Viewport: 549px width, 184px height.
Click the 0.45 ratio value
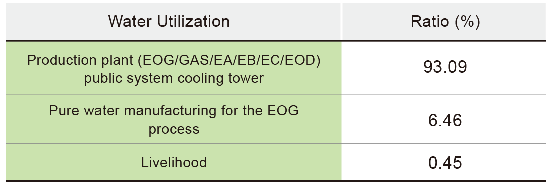pyautogui.click(x=445, y=163)
